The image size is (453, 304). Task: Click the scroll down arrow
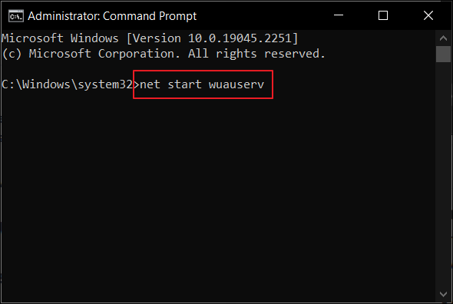[x=443, y=294]
